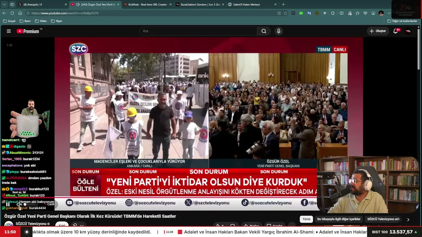Switch to the Anasayfa / X tab
Screen dimensions: 422x237
pyautogui.click(x=43, y=5)
